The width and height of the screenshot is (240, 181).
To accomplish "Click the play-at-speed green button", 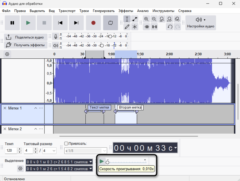I will (x=102, y=161).
